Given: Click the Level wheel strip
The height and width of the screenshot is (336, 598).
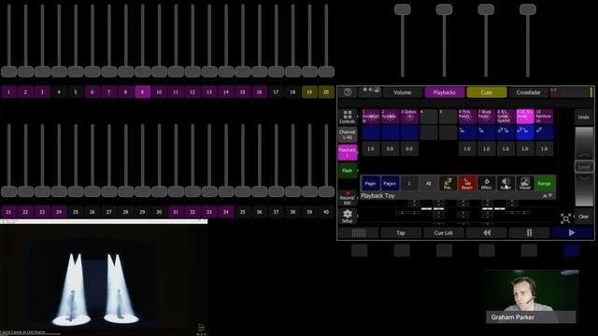Looking at the screenshot, I should click(x=584, y=166).
